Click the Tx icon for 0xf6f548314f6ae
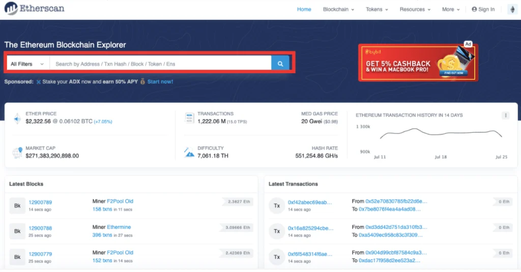Image resolution: width=521 pixels, height=272 pixels. pyautogui.click(x=277, y=257)
